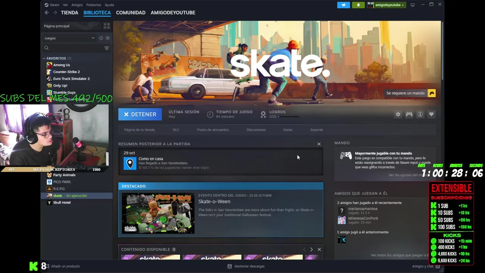
Task: Open controller settings icon for skate.
Action: pyautogui.click(x=409, y=114)
